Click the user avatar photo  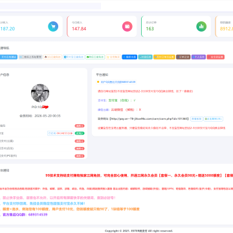click(x=40, y=93)
